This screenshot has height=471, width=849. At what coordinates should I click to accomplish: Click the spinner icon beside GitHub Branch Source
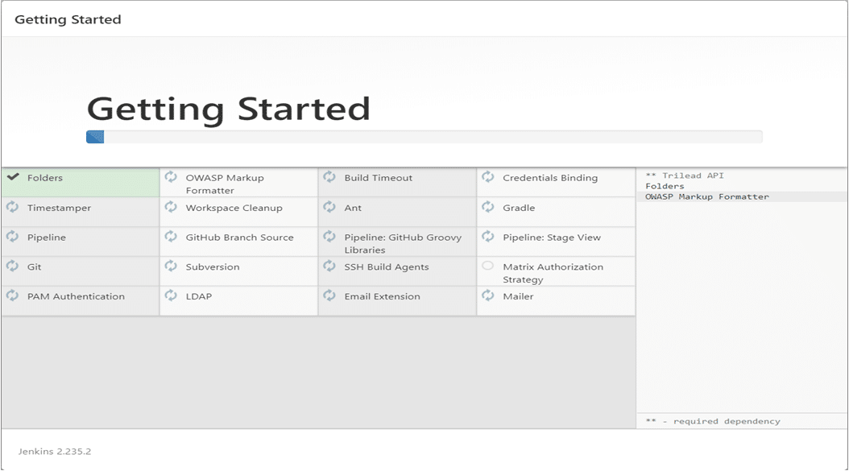click(171, 237)
